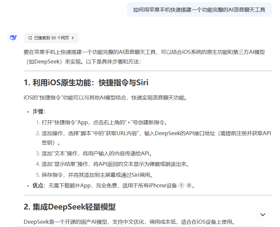Viewport: 280px width, 227px height.
Task: Click the search icon in the searched-pages pill
Action: click(30, 38)
